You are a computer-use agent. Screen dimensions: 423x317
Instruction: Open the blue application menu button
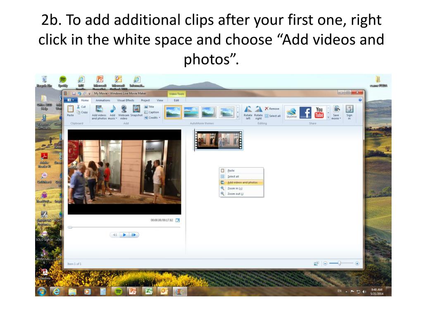click(70, 100)
